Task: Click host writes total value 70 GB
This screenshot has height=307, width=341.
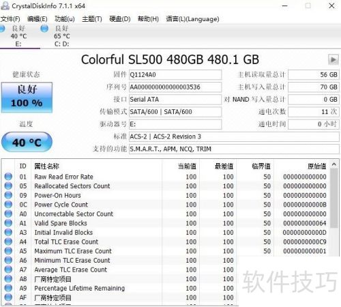Action: click(314, 87)
